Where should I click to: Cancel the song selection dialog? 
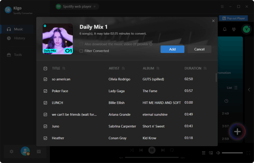(x=199, y=49)
